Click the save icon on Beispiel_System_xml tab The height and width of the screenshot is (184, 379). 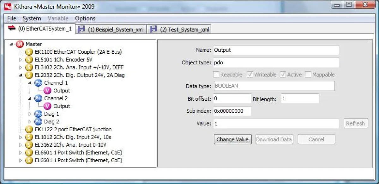pos(81,29)
